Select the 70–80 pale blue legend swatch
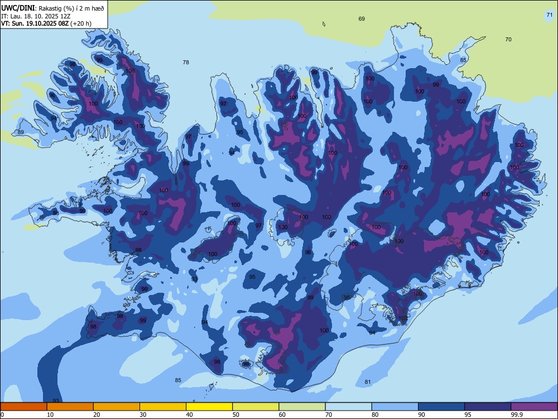 348,407
